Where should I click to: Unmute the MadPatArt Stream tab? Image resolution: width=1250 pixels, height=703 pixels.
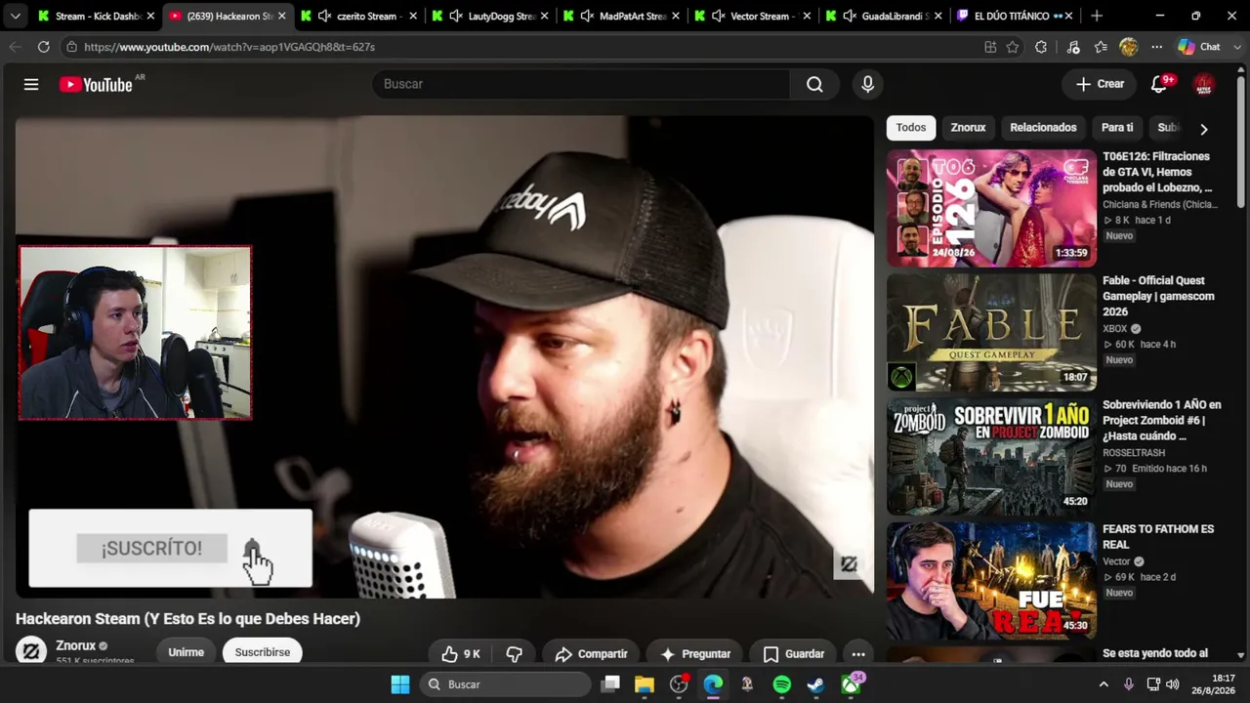point(587,16)
